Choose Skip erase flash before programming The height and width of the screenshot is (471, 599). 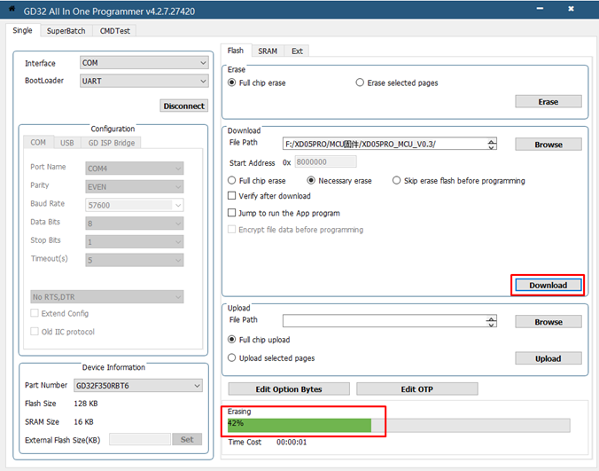click(x=397, y=180)
